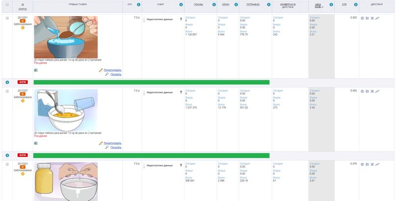Sort by the Конверсии в действие header

pyautogui.click(x=288, y=6)
